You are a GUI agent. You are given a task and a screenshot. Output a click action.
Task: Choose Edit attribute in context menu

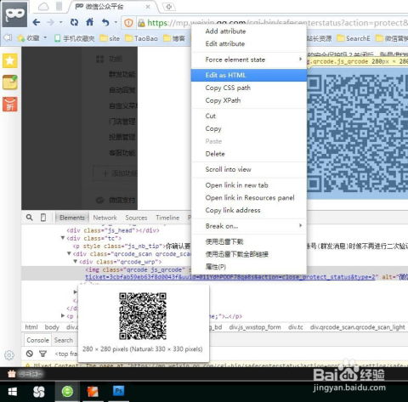pyautogui.click(x=249, y=43)
